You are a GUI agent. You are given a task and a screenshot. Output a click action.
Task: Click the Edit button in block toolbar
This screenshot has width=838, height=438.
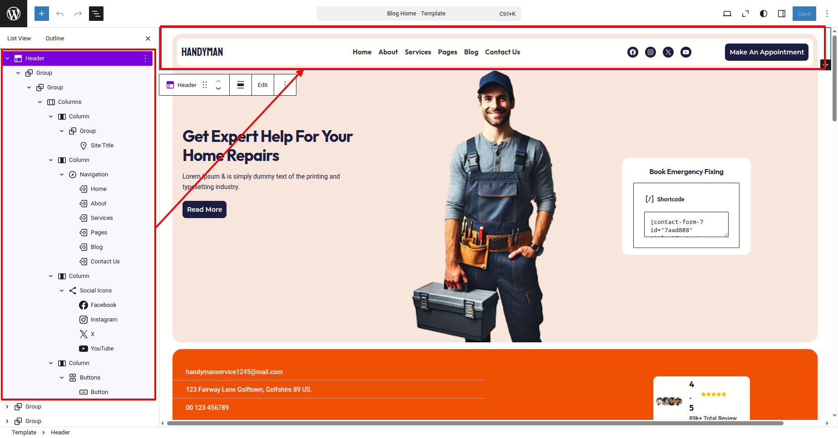click(x=263, y=85)
